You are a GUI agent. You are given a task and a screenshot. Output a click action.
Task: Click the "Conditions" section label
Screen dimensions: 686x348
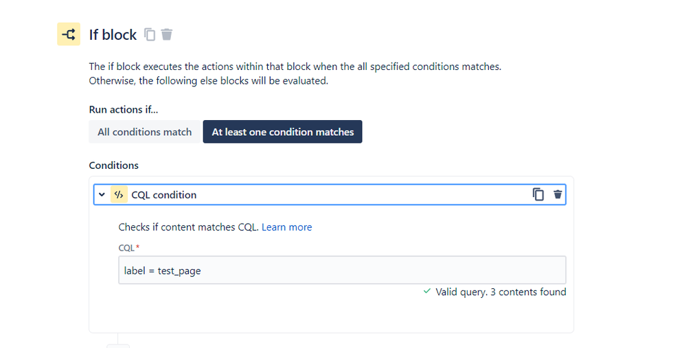point(114,165)
